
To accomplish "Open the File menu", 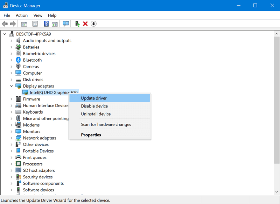I will click(7, 15).
